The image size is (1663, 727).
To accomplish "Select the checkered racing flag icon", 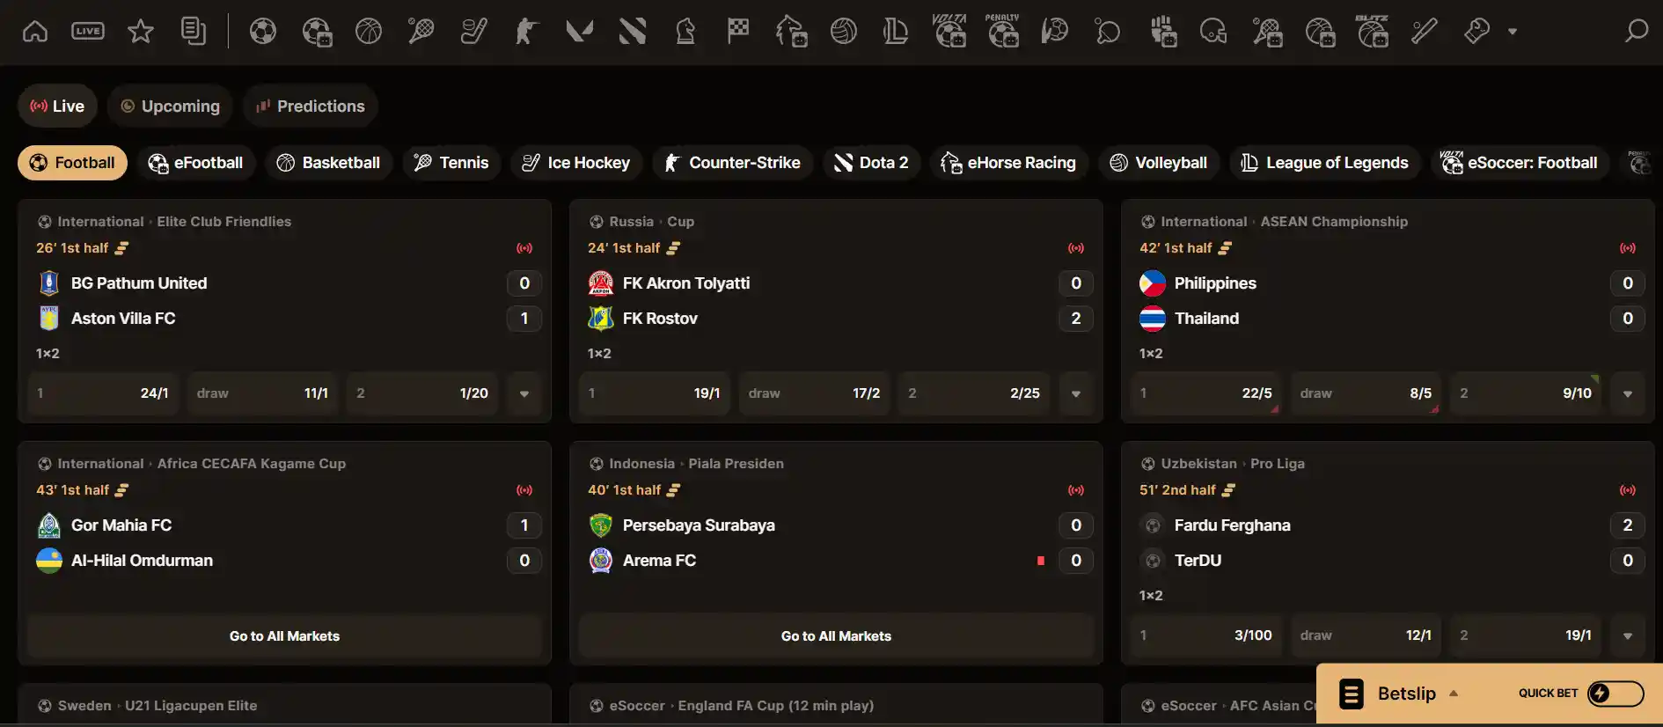I will (x=738, y=32).
